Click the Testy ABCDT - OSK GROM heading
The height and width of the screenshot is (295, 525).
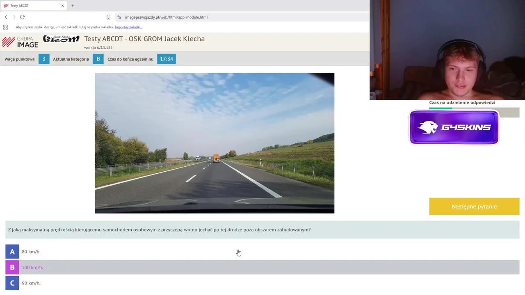(144, 39)
